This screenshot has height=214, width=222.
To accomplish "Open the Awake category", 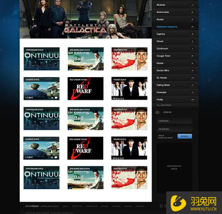I will pos(175,19).
